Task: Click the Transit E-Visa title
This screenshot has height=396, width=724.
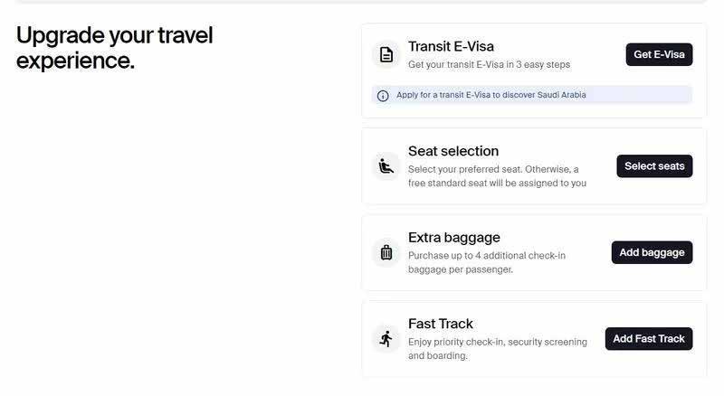Action: pos(451,46)
